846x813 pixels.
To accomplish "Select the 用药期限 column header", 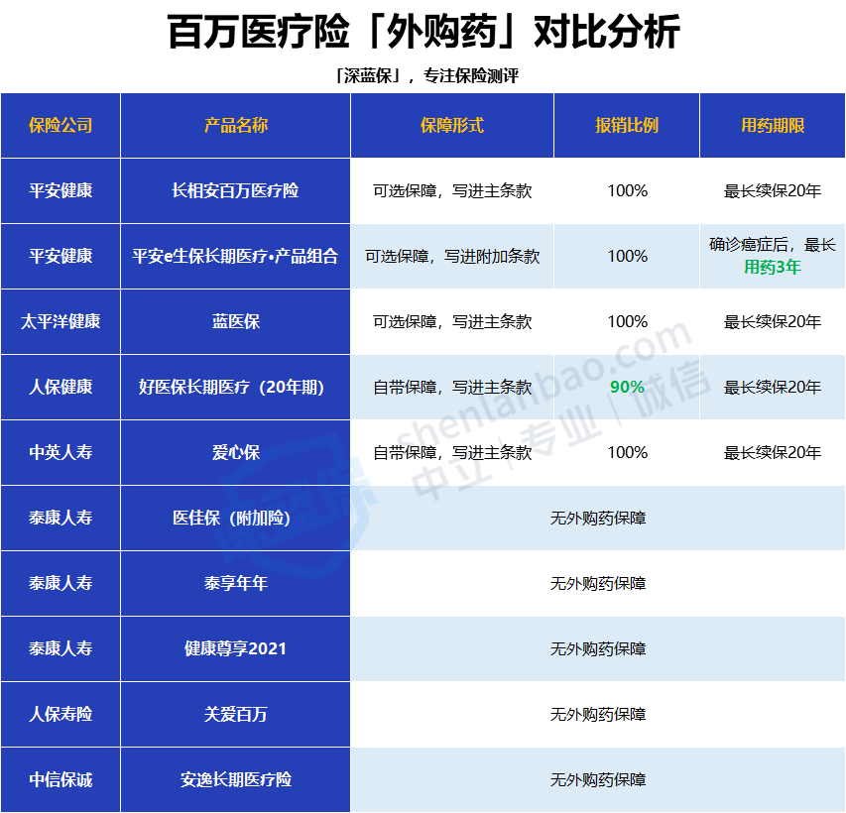I will (x=773, y=125).
